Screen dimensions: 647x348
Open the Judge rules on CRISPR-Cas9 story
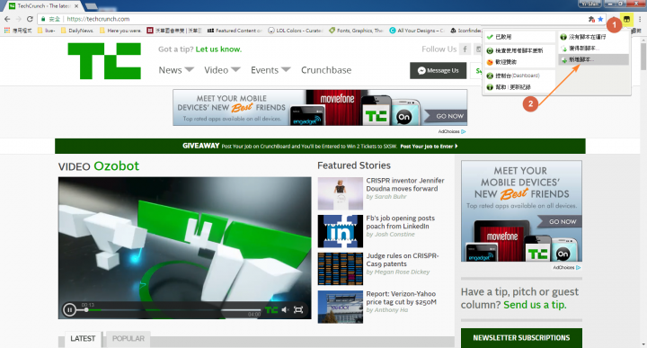click(x=403, y=260)
